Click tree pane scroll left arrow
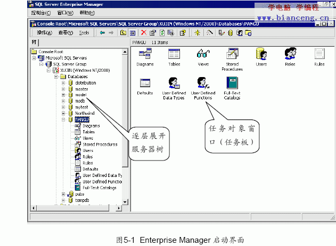The width and height of the screenshot is (336, 246). [34, 208]
